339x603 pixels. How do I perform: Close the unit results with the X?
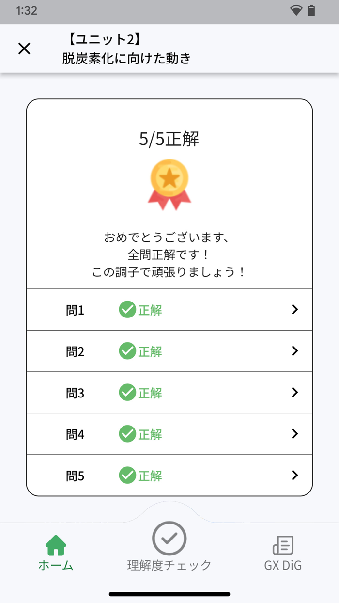(24, 48)
